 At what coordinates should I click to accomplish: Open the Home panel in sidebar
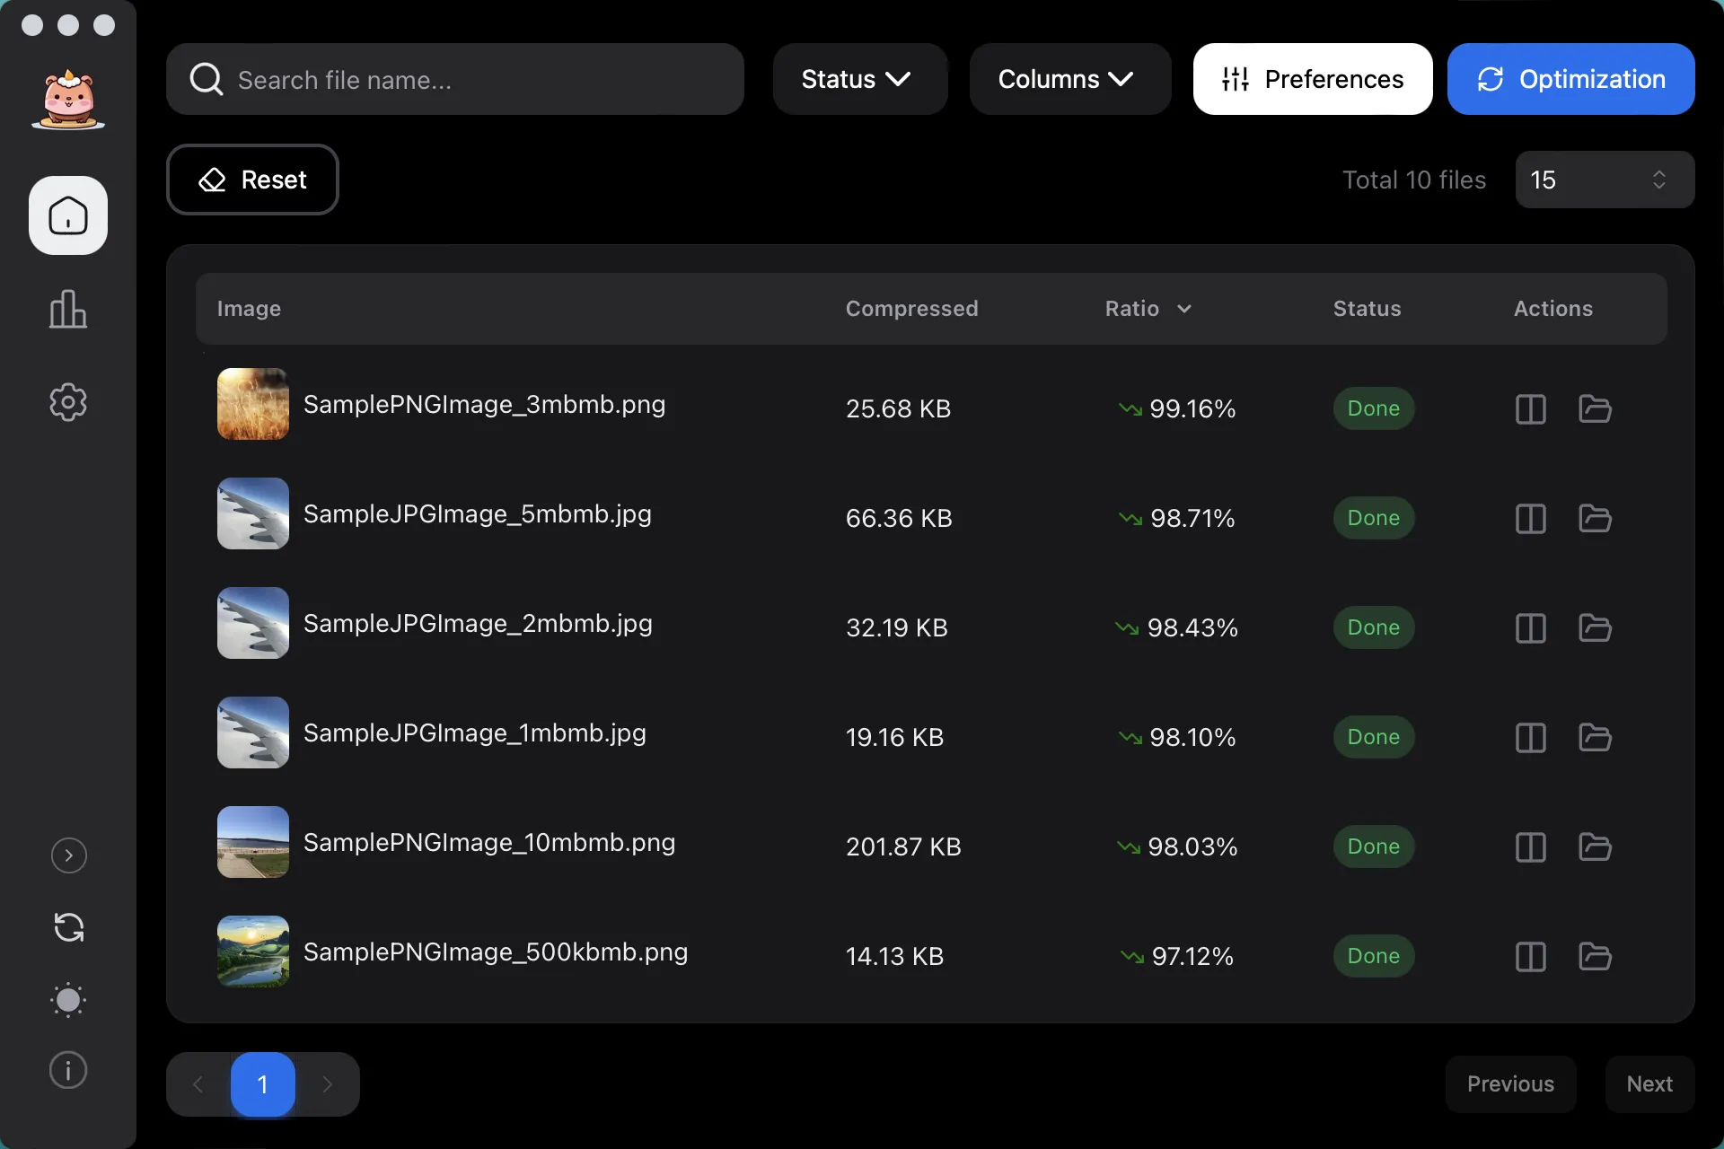pos(67,215)
